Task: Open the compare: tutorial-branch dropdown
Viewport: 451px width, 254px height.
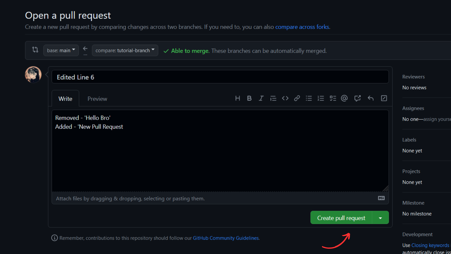Action: [x=125, y=50]
